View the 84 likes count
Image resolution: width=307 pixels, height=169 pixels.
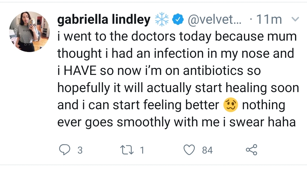click(x=207, y=150)
